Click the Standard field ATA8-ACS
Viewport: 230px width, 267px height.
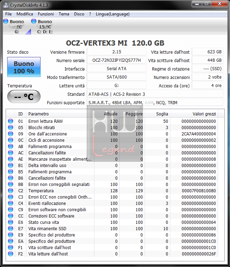point(155,94)
